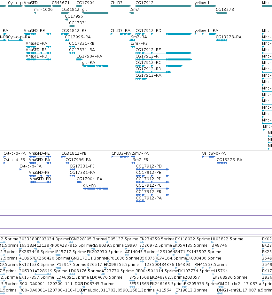Click the Cyt-c-d-PB protein label
Viewport: 272px width, 295px height.
click(x=14, y=160)
